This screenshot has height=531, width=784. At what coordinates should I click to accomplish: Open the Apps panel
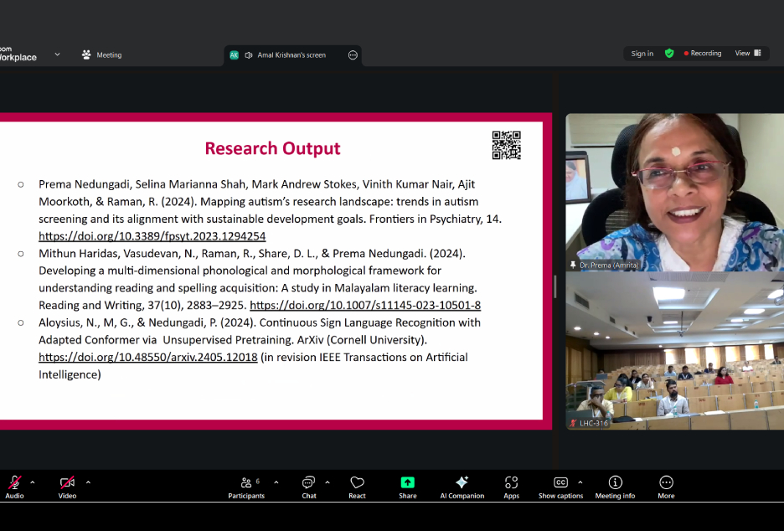click(x=511, y=487)
